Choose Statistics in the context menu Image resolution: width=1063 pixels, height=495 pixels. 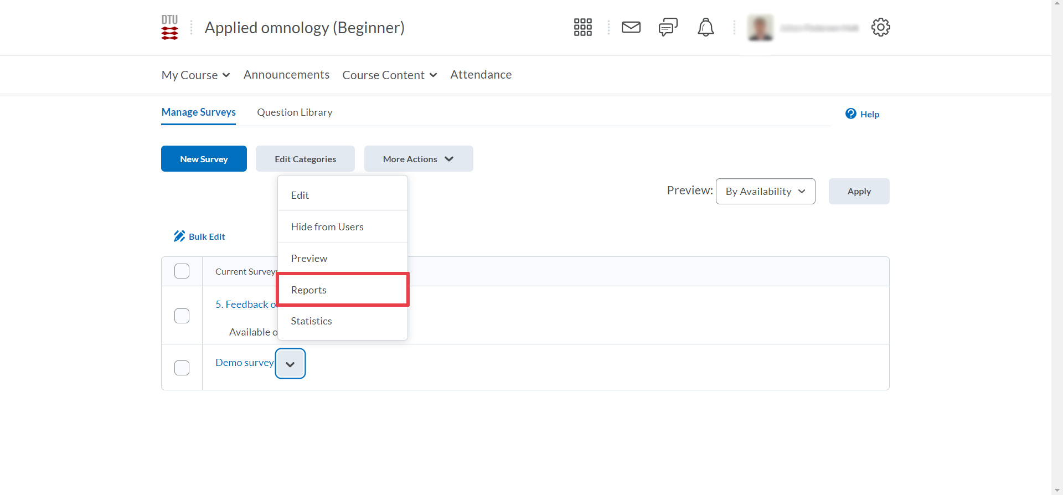coord(311,321)
